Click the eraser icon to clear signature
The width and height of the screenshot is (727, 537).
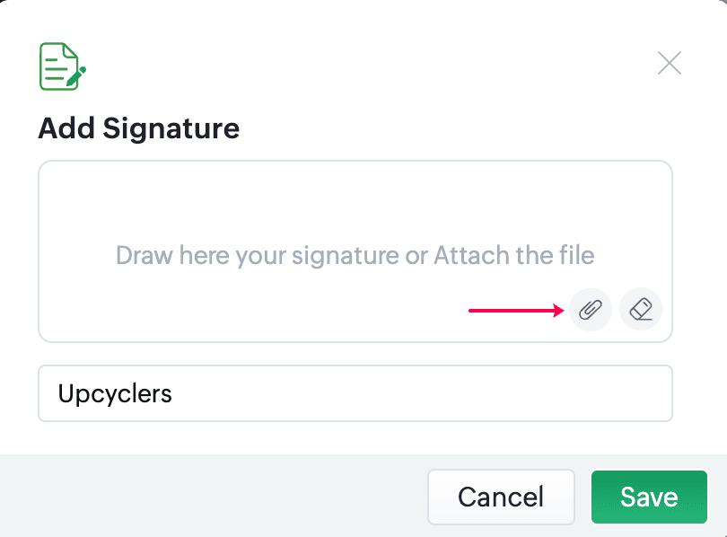point(641,311)
